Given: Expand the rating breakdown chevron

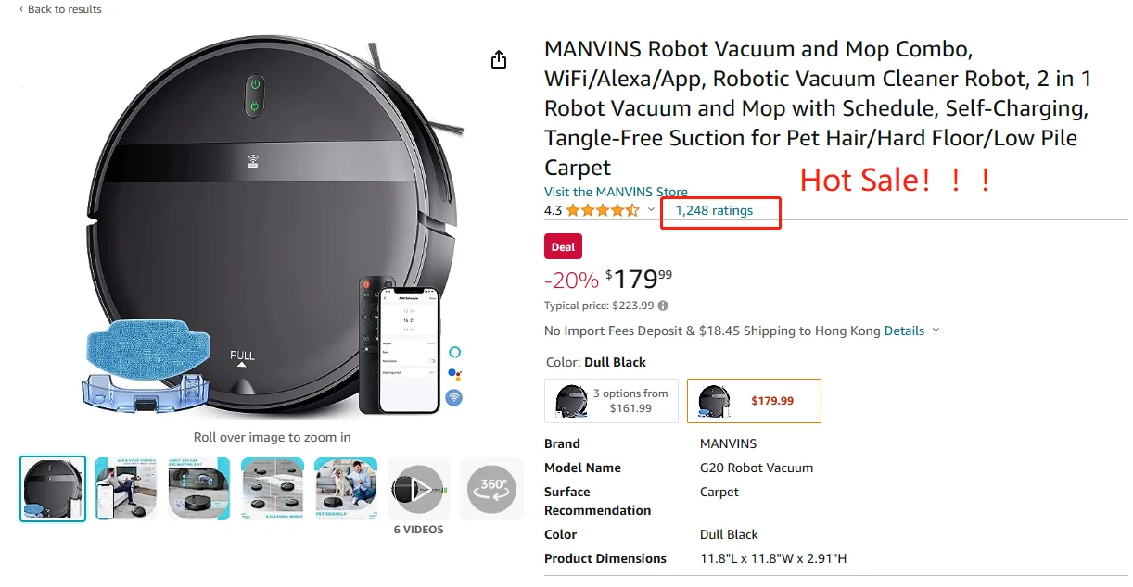Looking at the screenshot, I should point(651,210).
